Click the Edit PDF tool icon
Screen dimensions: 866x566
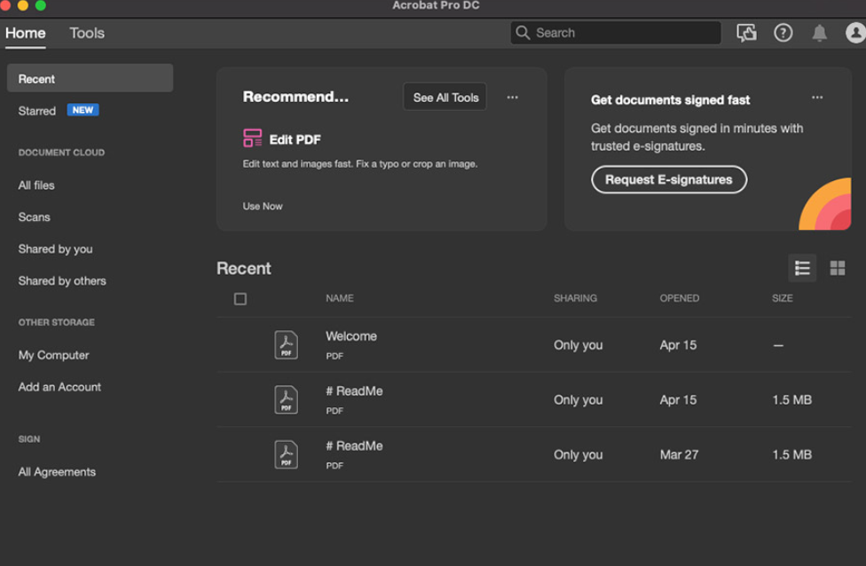253,138
